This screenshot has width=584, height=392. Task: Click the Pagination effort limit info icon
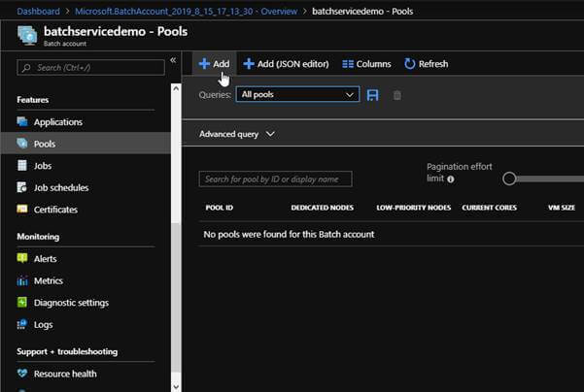coord(451,180)
